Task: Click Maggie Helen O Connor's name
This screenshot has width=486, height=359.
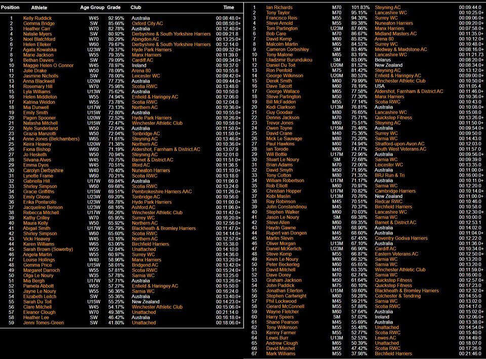Action: click(x=48, y=65)
